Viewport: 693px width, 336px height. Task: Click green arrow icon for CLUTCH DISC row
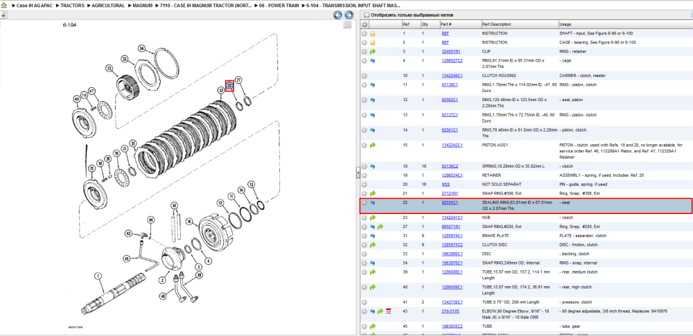tap(373, 245)
